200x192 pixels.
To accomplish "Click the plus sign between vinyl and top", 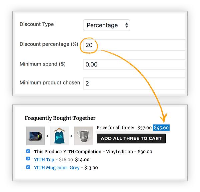I will coord(47,136).
